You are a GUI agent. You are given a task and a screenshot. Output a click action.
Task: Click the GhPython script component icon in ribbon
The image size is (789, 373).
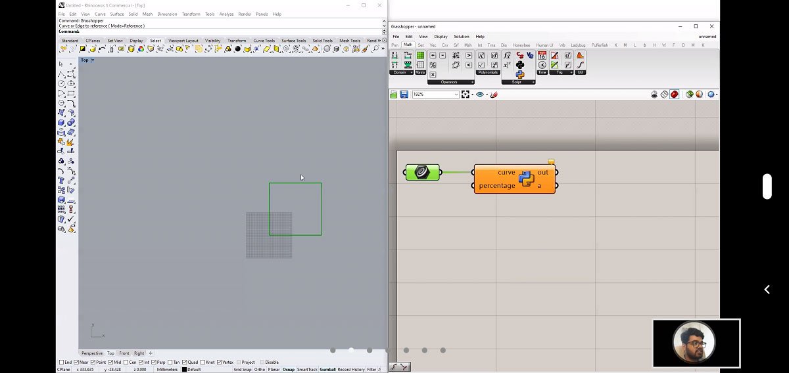[x=520, y=74]
